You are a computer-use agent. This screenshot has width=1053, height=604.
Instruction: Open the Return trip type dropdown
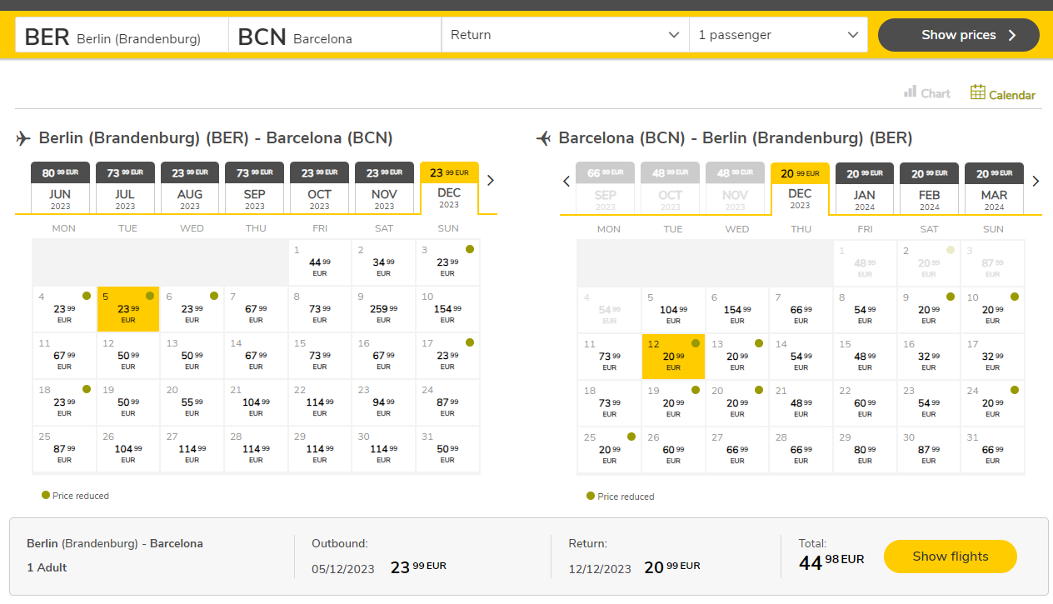[x=566, y=35]
